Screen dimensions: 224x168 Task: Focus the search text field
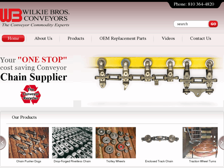pyautogui.click(x=191, y=24)
